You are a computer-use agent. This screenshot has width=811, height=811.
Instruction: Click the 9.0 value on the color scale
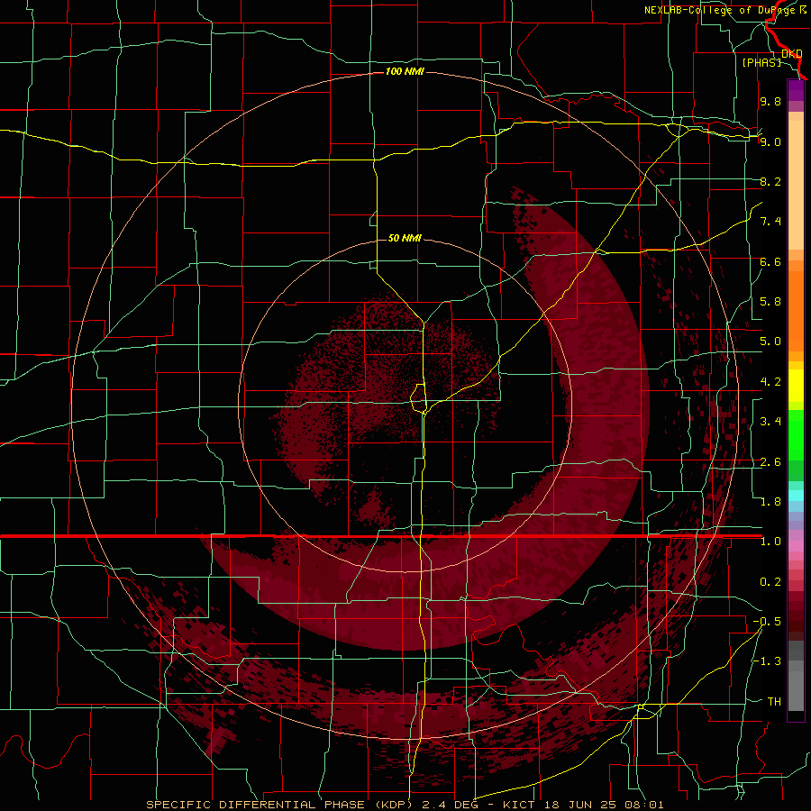pyautogui.click(x=770, y=141)
